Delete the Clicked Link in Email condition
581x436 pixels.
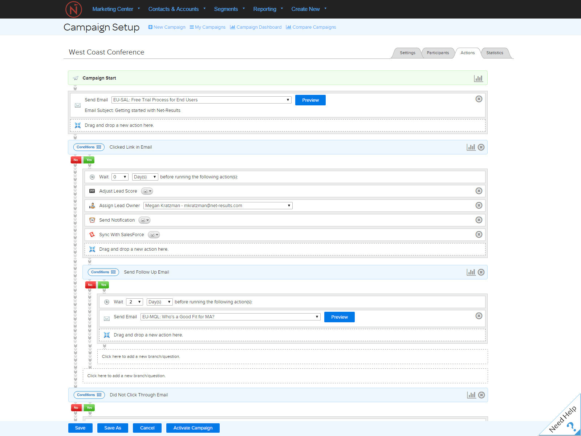pos(481,147)
